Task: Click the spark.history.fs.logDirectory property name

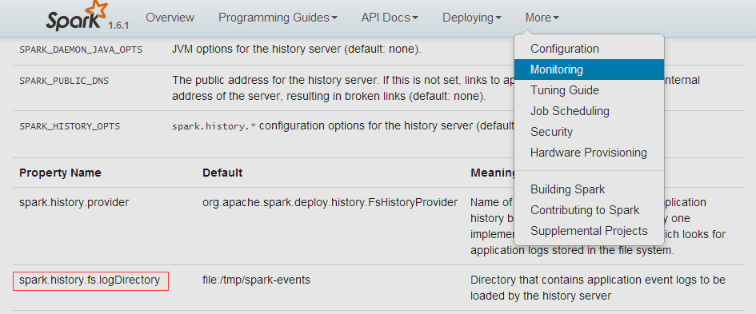Action: point(90,280)
